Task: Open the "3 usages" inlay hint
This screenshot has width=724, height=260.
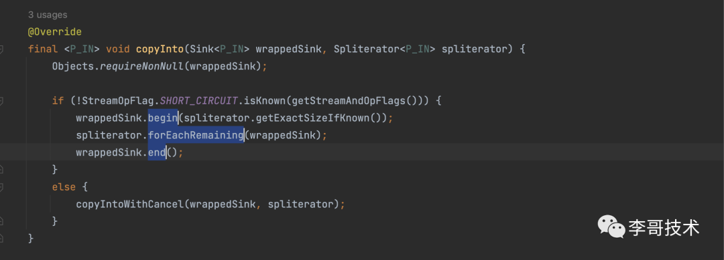Action: coord(47,15)
